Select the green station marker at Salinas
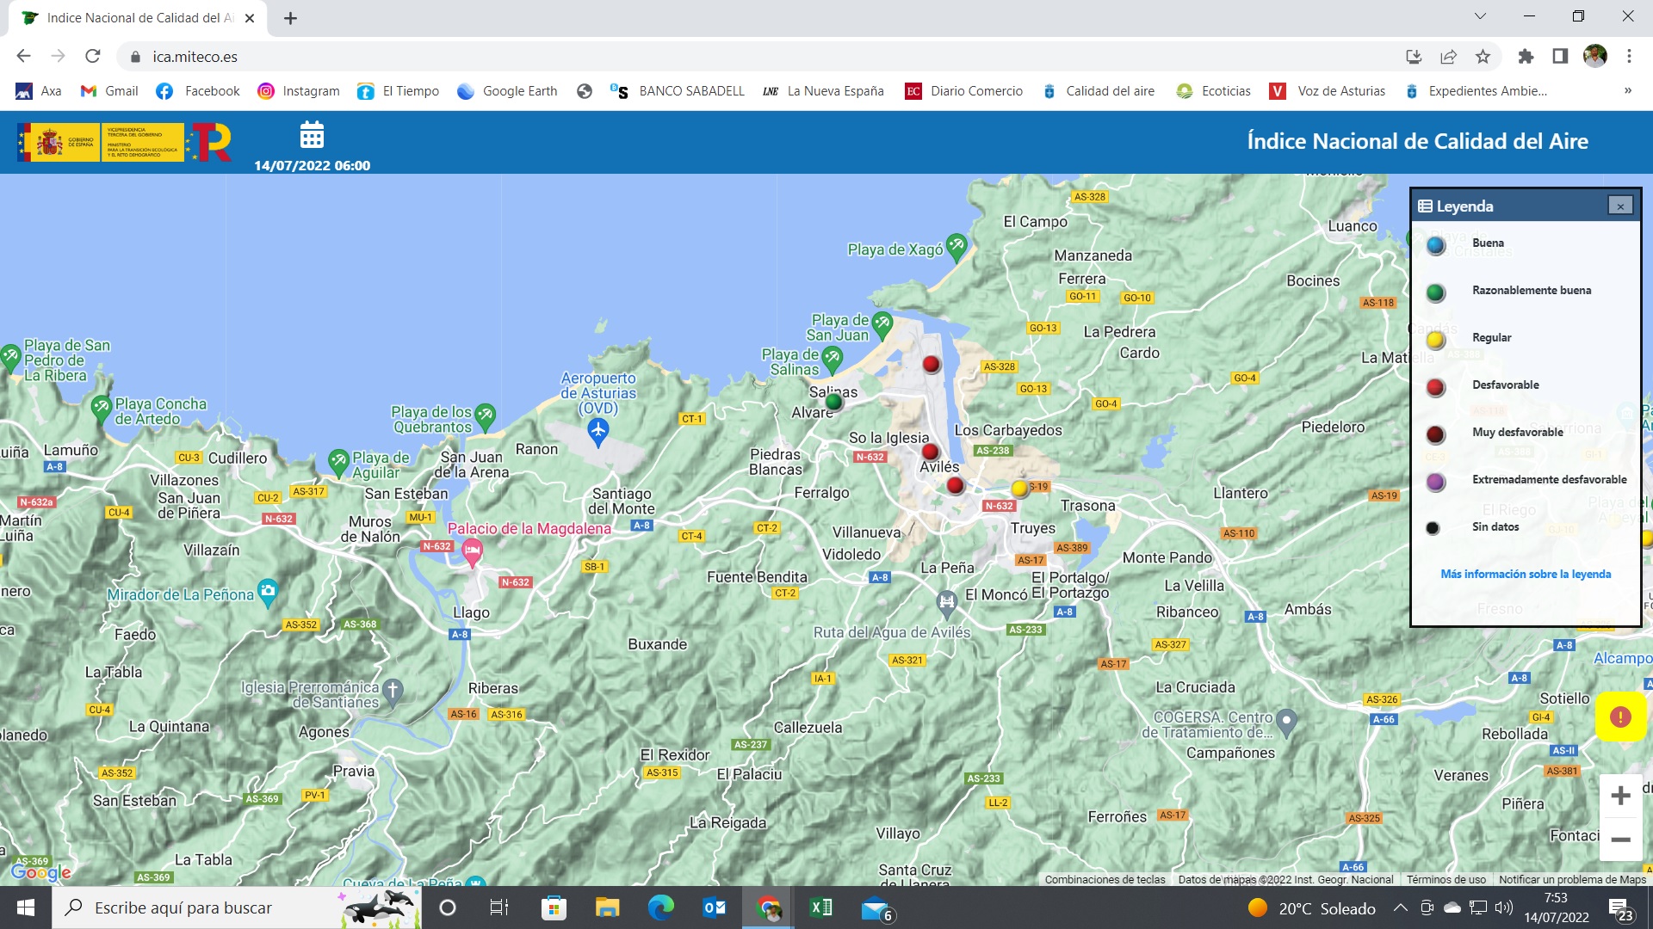This screenshot has width=1653, height=929. pos(833,402)
